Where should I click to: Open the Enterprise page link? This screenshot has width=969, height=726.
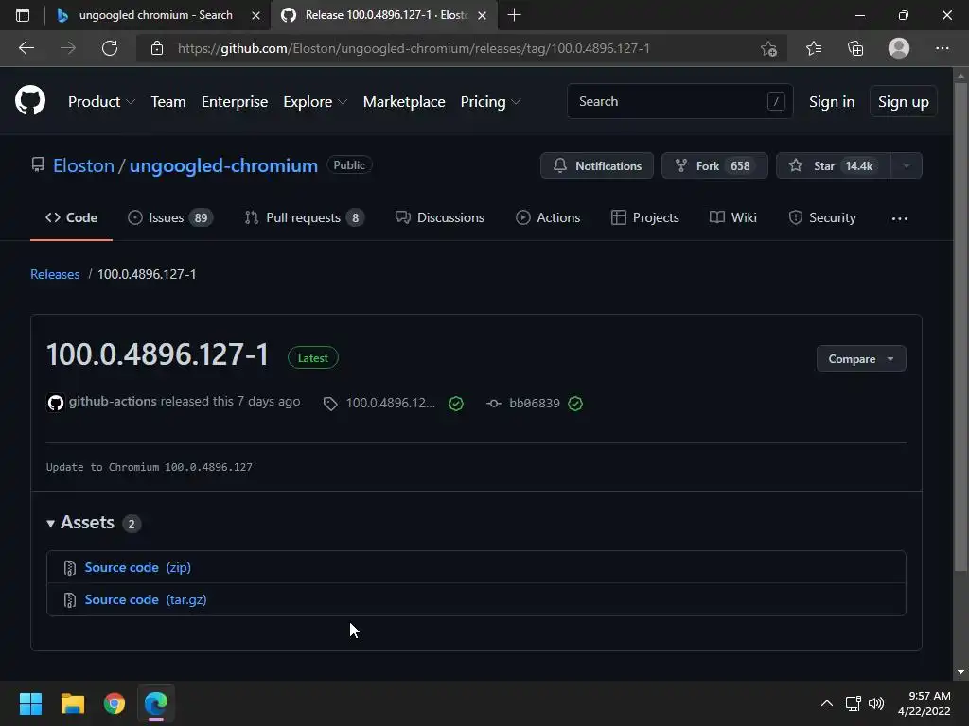[235, 102]
